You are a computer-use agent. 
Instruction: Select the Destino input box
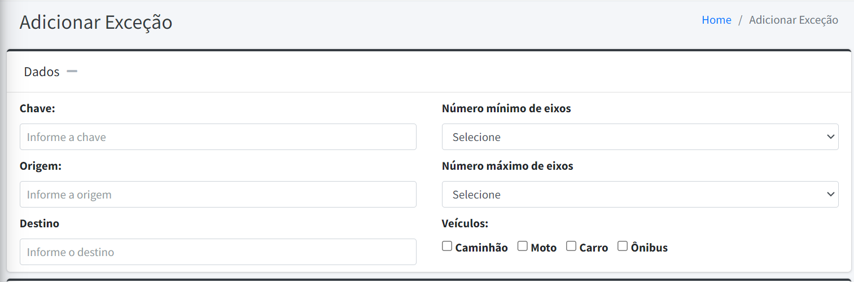pyautogui.click(x=218, y=252)
